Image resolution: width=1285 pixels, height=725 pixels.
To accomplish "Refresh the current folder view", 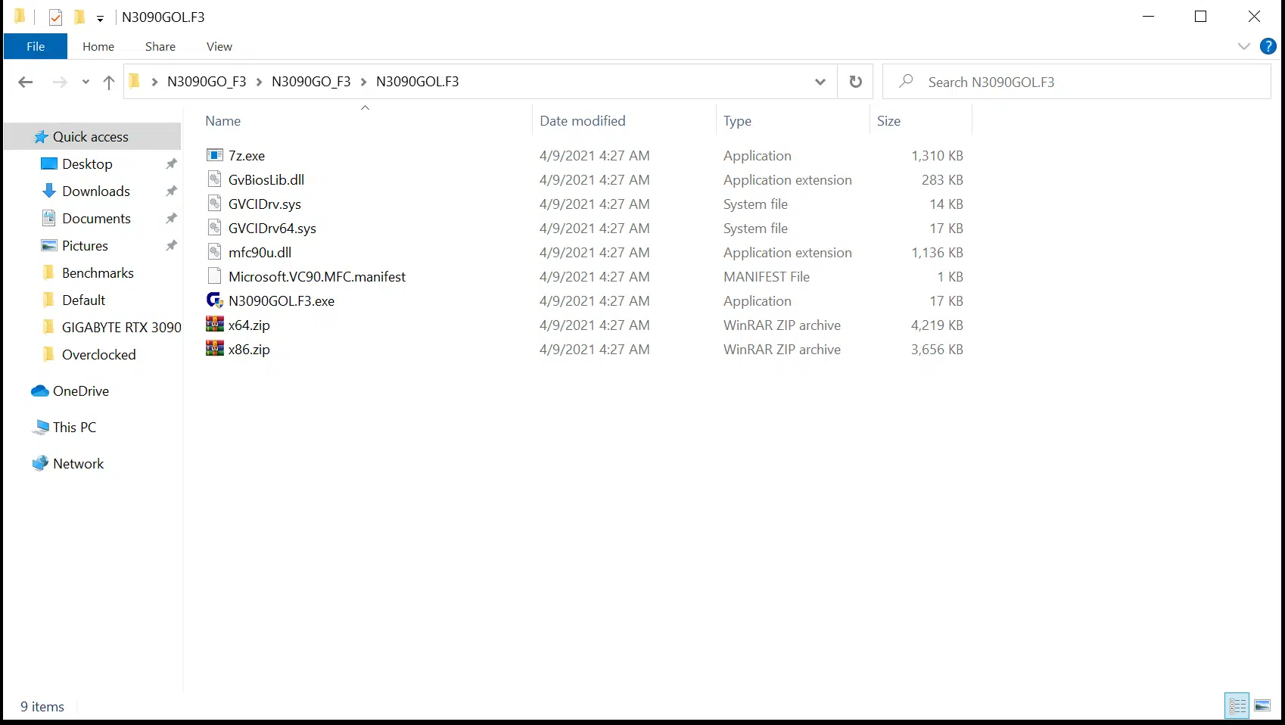I will [x=855, y=82].
